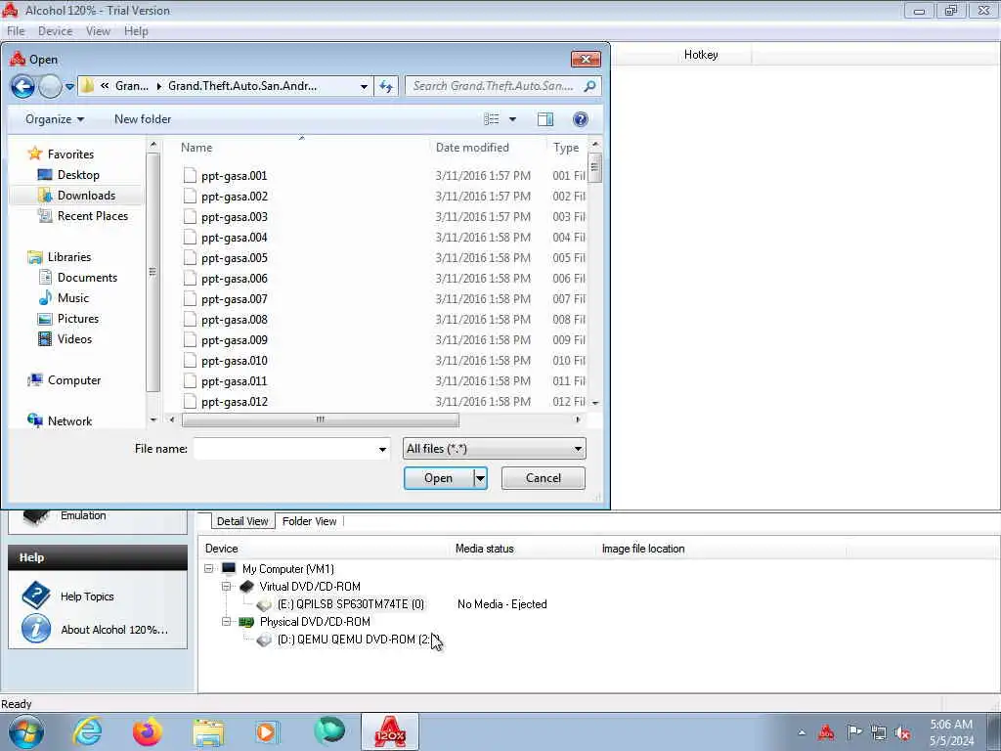
Task: Open dialog help question mark icon
Action: [581, 119]
